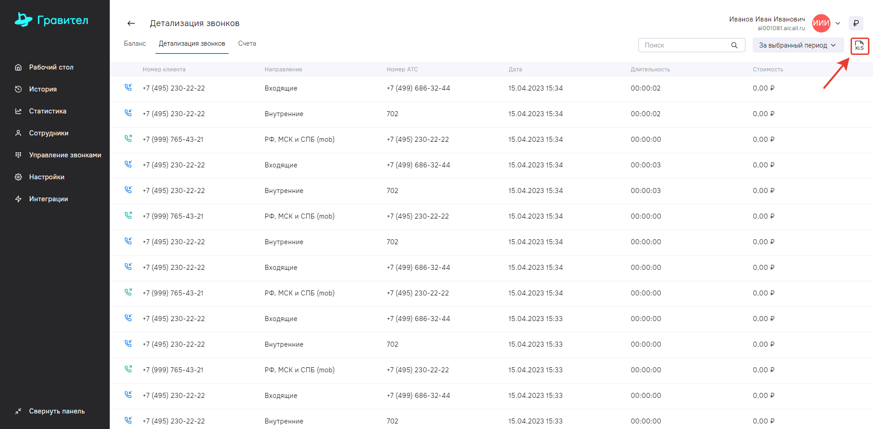
Task: Export call details to XLS file
Action: [x=859, y=46]
